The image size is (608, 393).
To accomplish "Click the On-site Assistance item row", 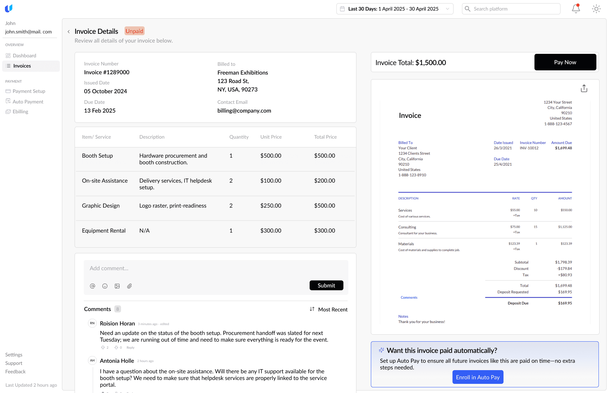I will tap(215, 184).
